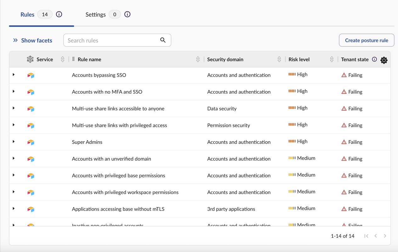
Task: Click Create posture rule button
Action: coord(367,40)
